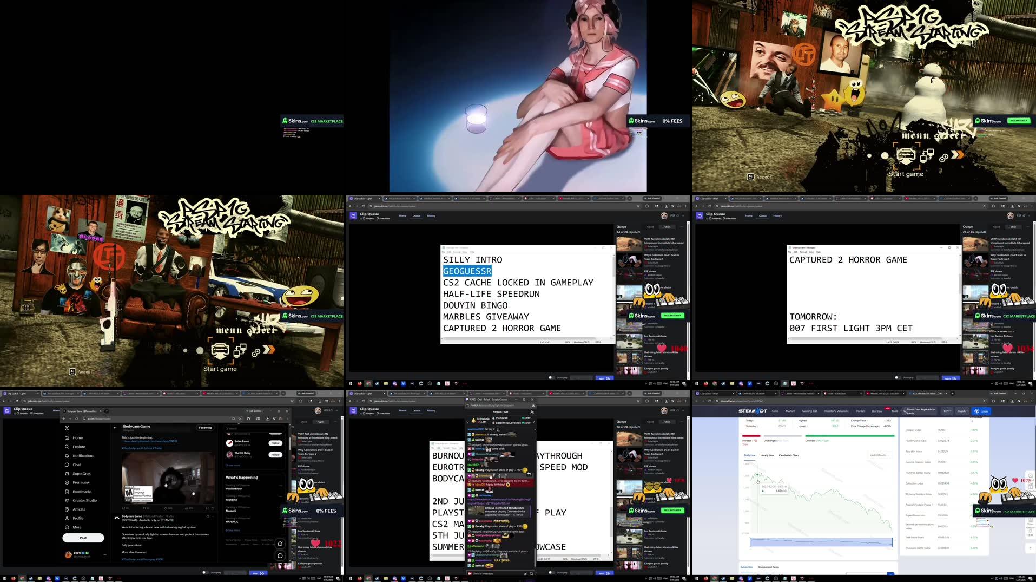Open Profile in the X sidebar
The image size is (1036, 582).
(x=75, y=518)
